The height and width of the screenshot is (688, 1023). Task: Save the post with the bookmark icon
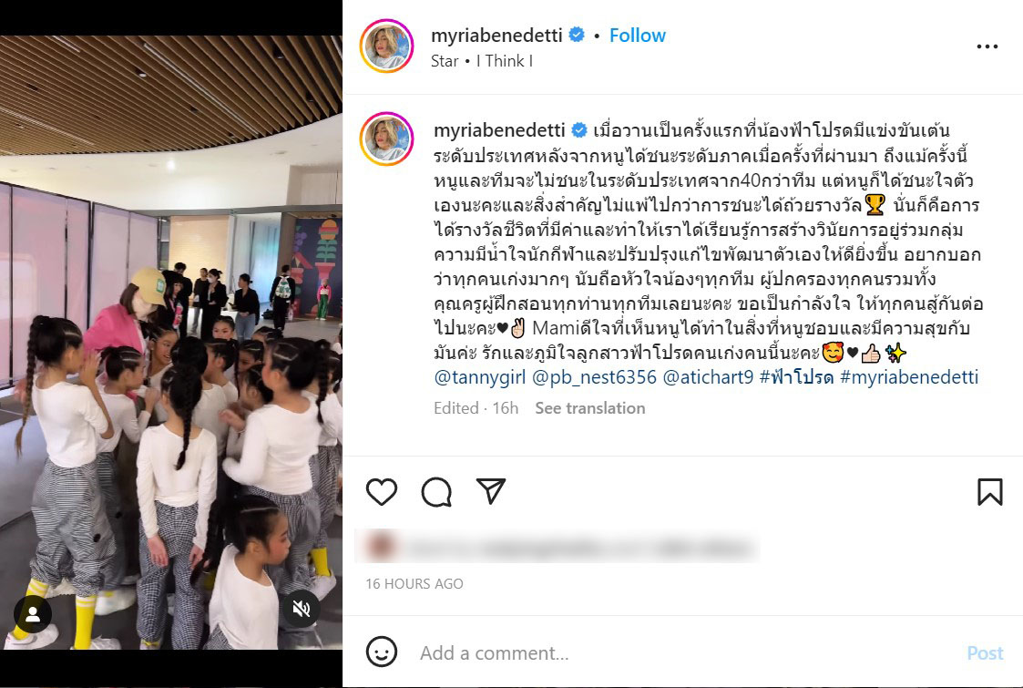[989, 491]
